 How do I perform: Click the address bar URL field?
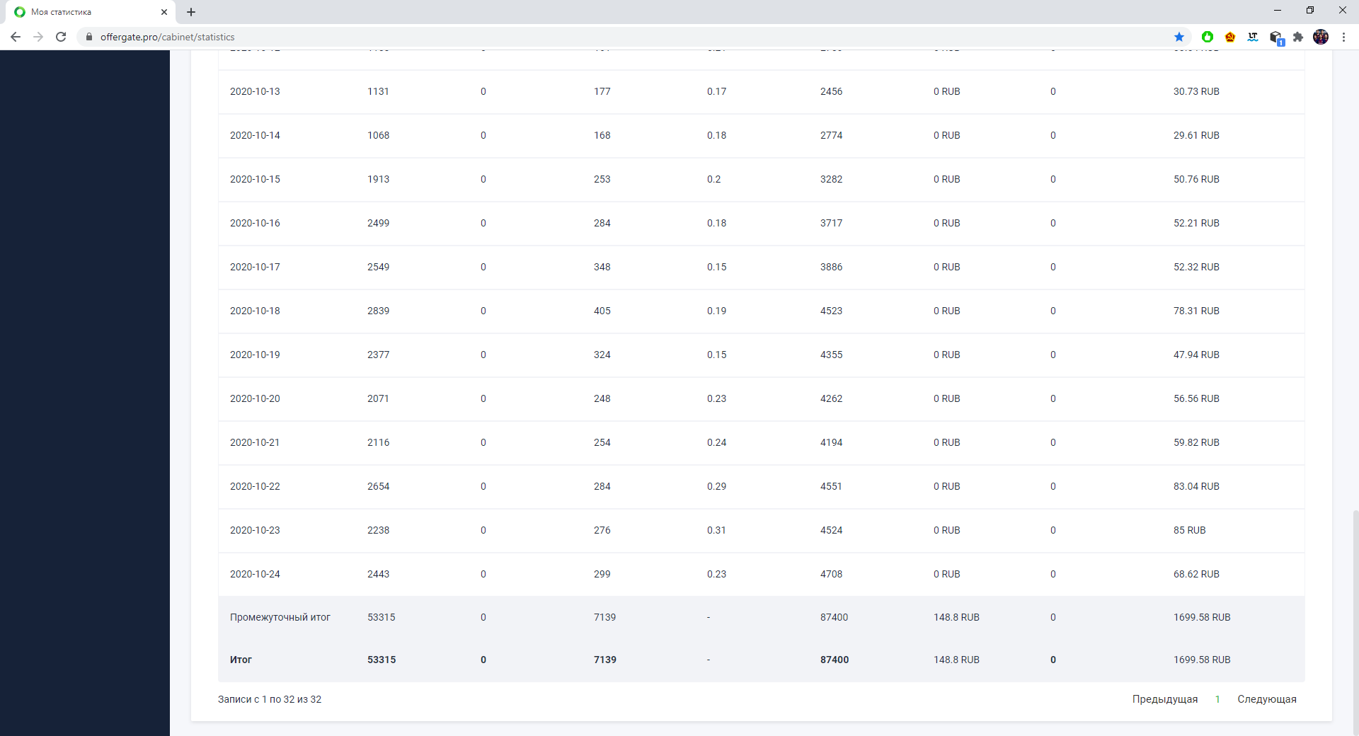[495, 37]
